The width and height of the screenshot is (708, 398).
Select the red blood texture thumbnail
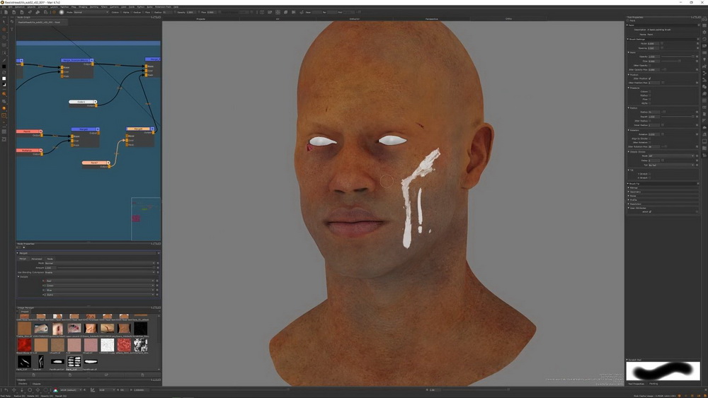(x=24, y=345)
